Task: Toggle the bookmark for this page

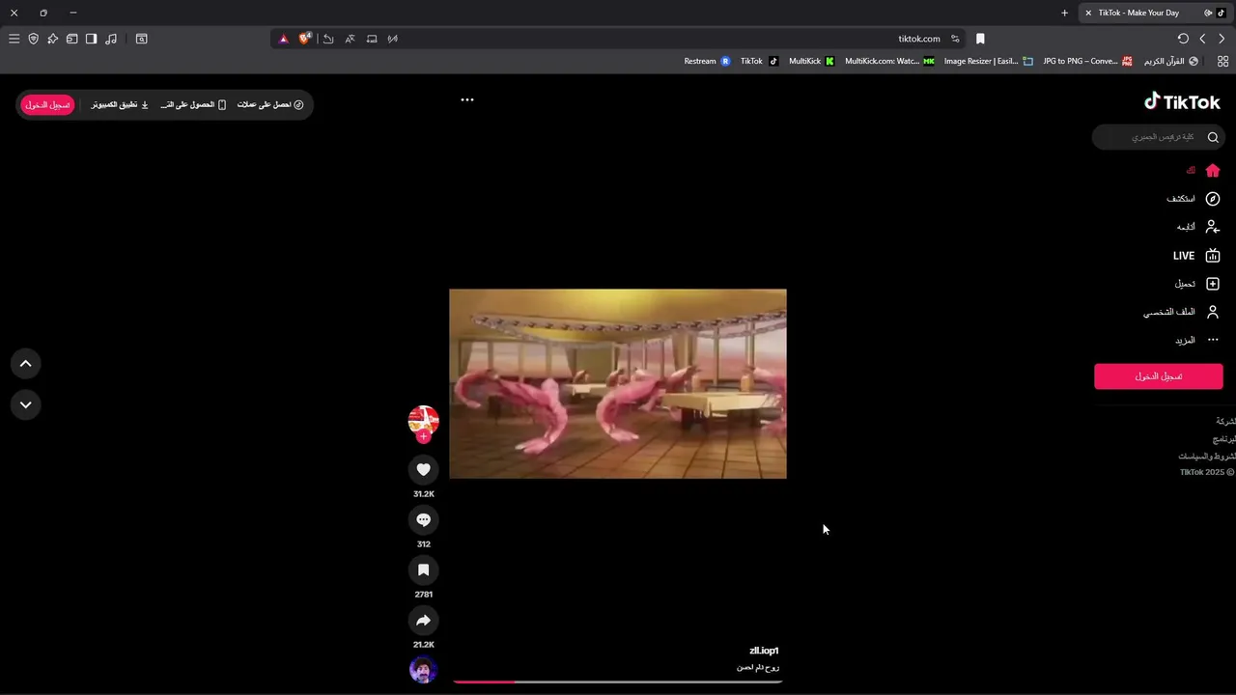Action: pyautogui.click(x=980, y=39)
